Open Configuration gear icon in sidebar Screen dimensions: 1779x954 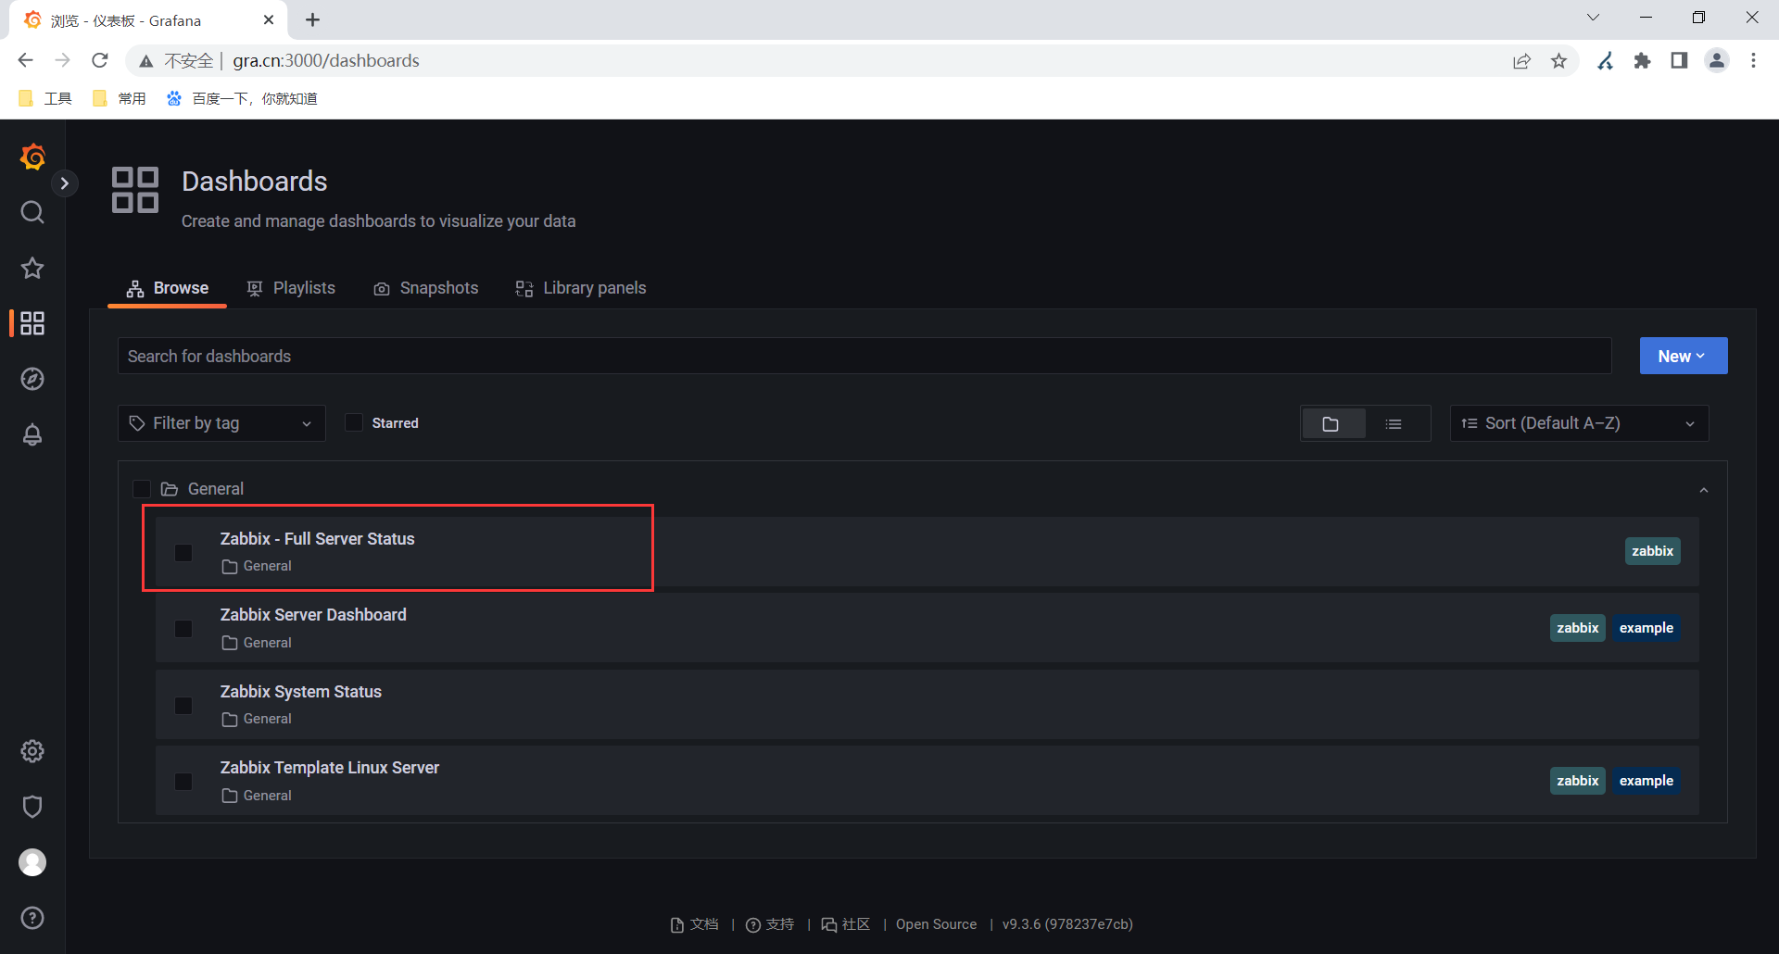pyautogui.click(x=32, y=751)
